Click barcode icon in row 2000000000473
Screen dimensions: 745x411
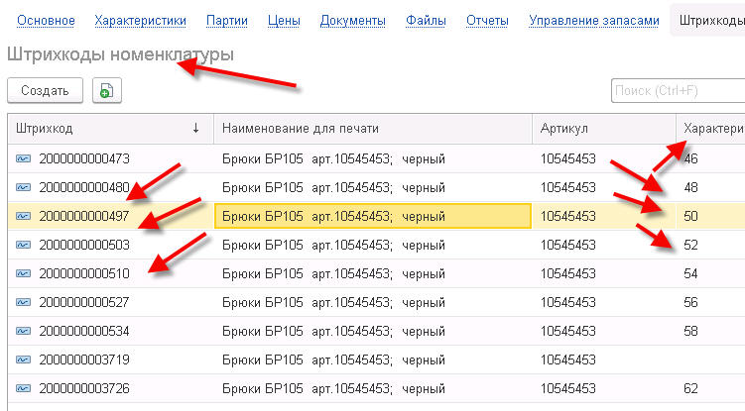(x=23, y=158)
